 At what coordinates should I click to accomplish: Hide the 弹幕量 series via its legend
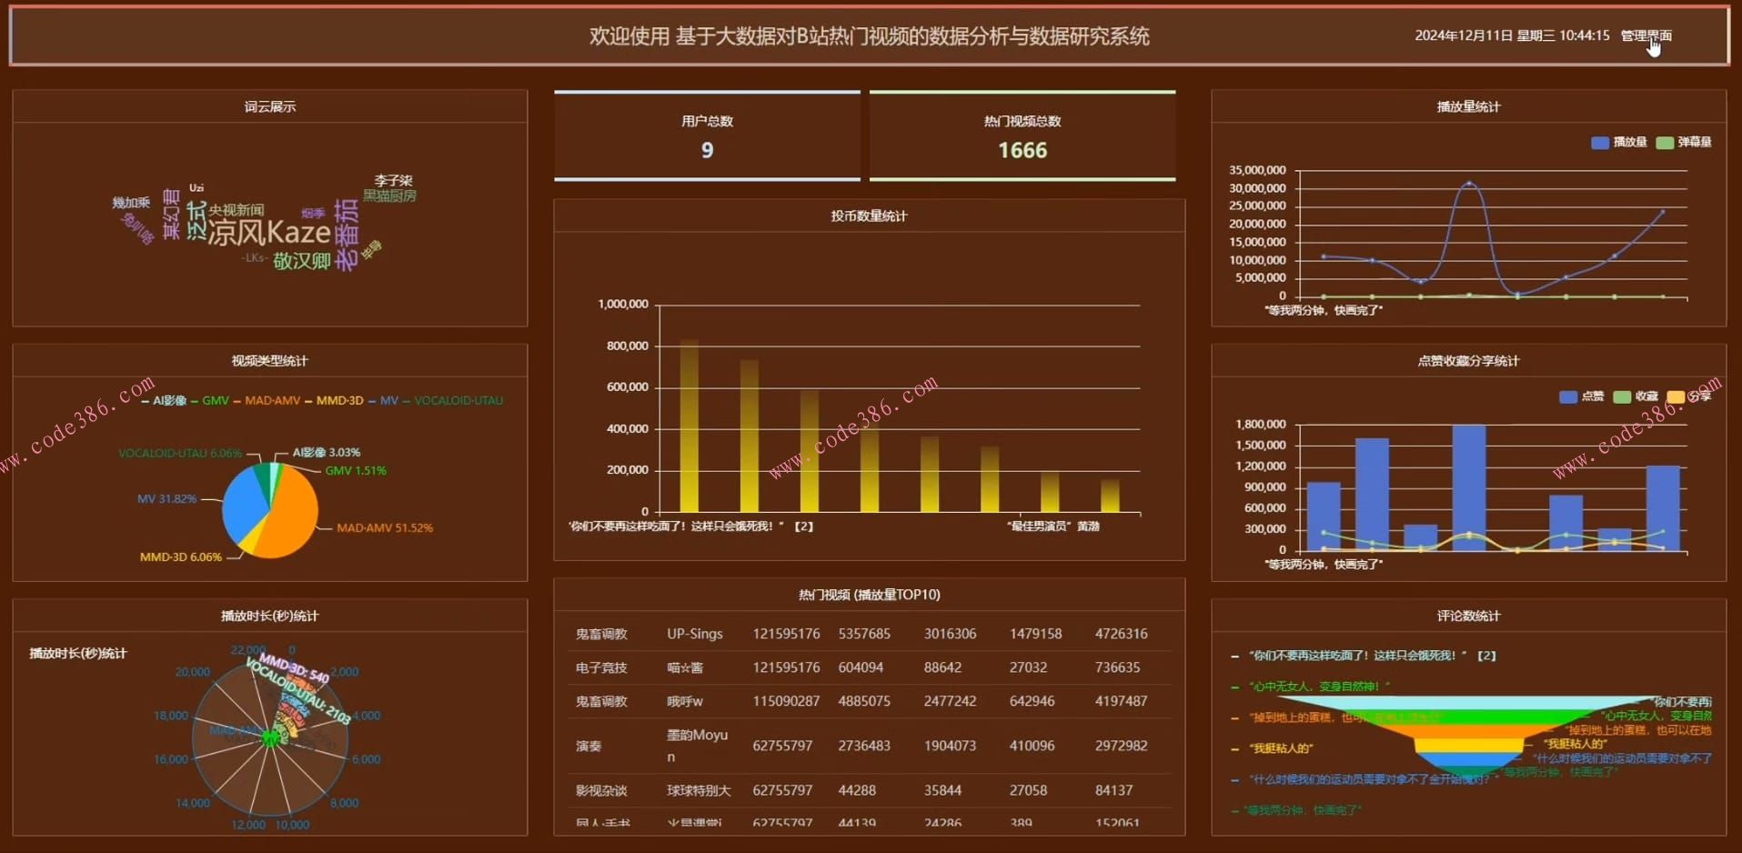pos(1684,142)
